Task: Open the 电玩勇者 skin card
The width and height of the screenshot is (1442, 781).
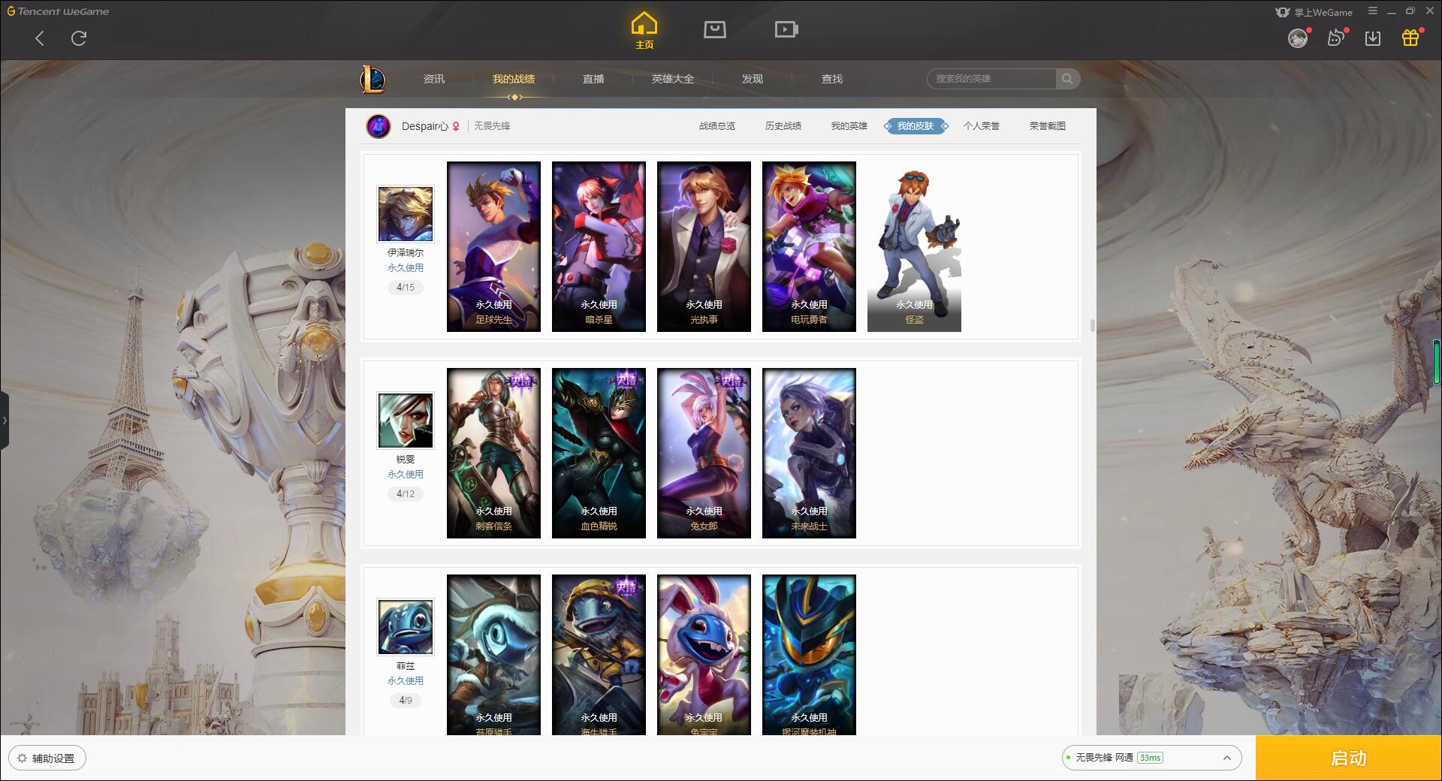Action: [x=809, y=246]
